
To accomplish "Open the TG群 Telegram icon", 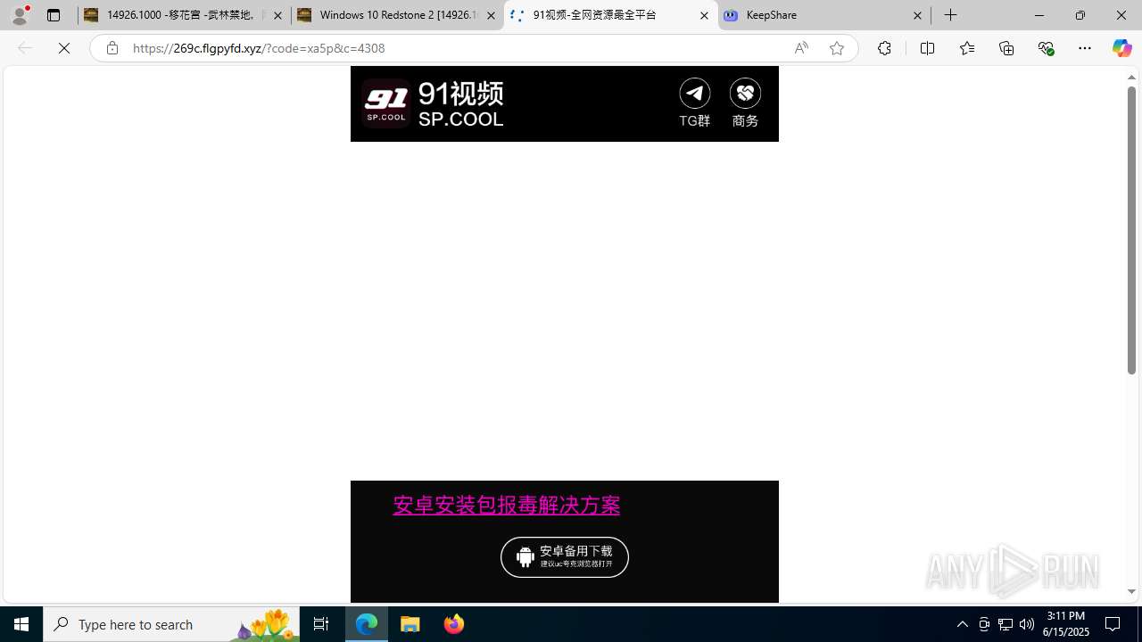I will click(694, 103).
